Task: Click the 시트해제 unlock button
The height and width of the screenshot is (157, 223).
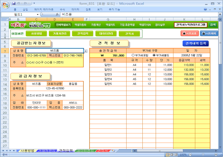Action: pyautogui.click(x=209, y=33)
